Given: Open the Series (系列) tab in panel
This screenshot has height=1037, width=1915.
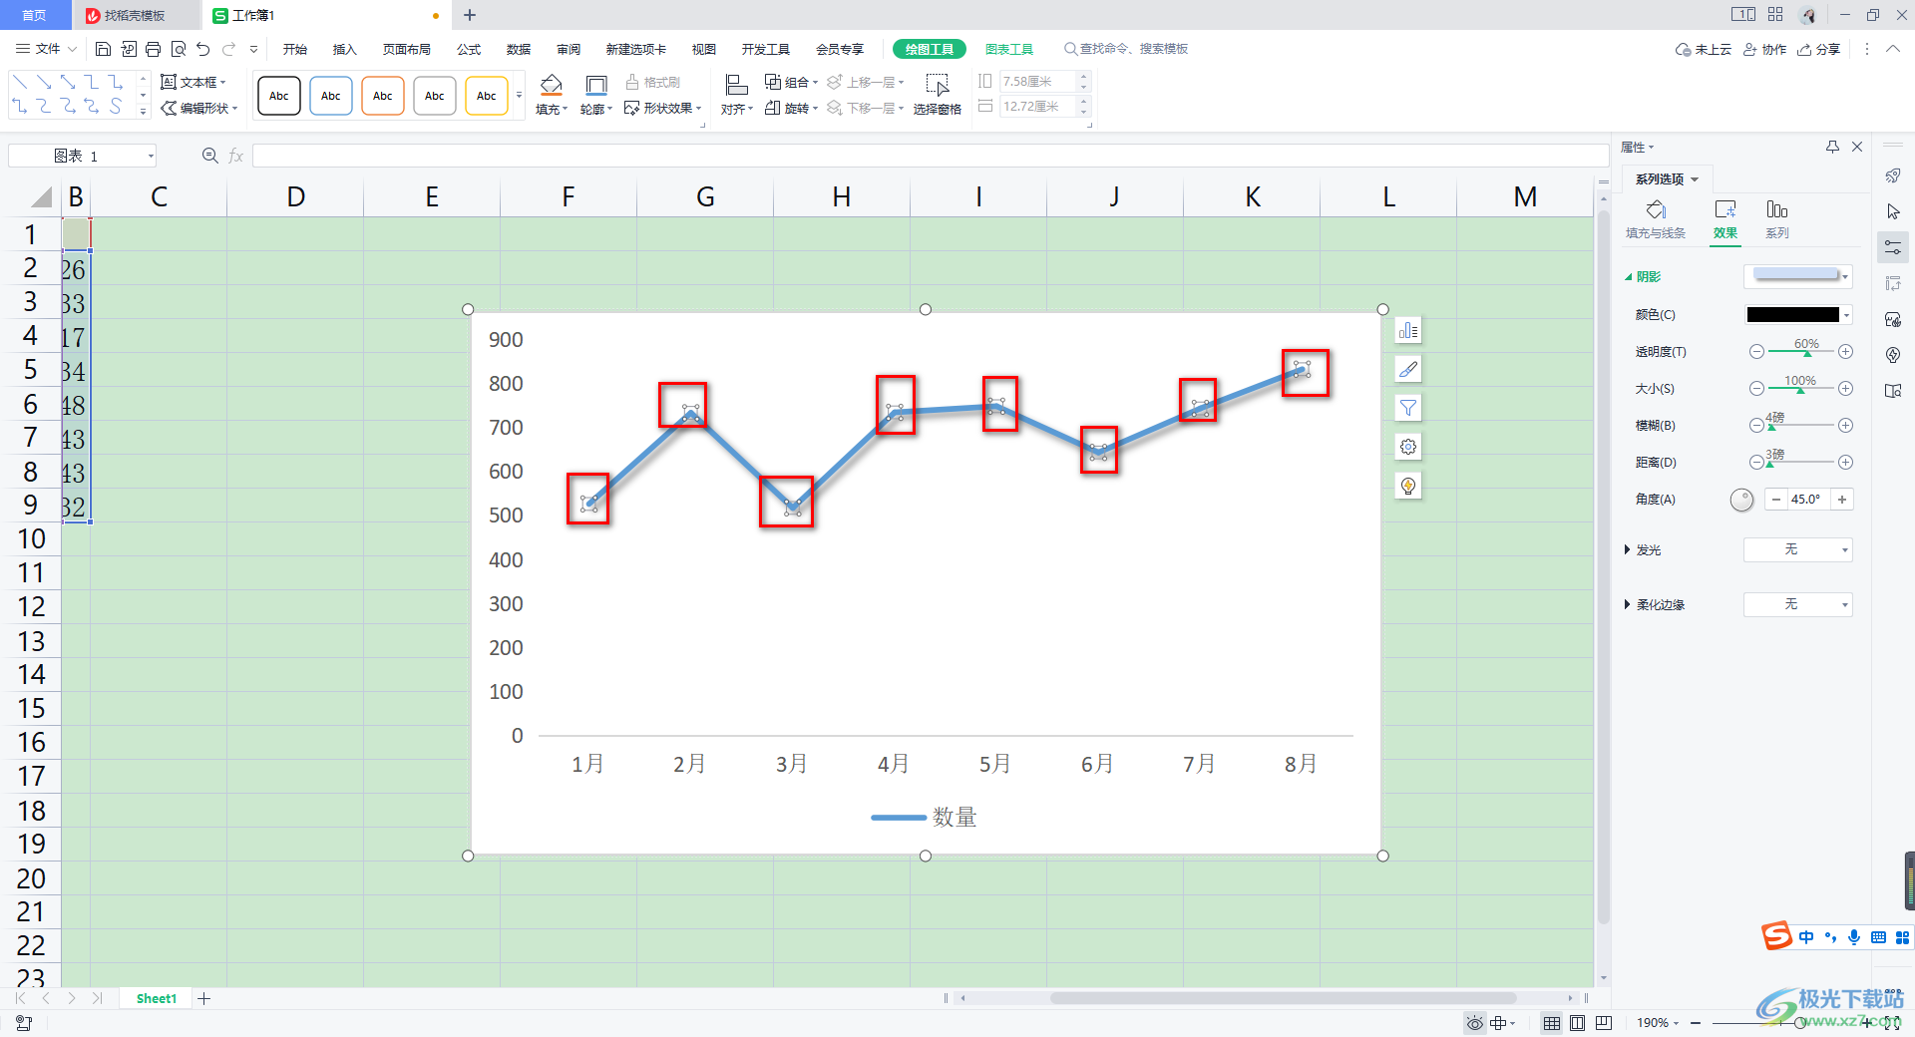Looking at the screenshot, I should pyautogui.click(x=1777, y=219).
